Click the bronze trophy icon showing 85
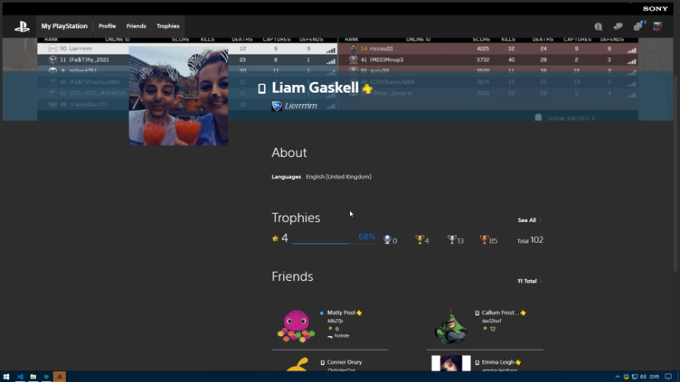 [x=484, y=240]
